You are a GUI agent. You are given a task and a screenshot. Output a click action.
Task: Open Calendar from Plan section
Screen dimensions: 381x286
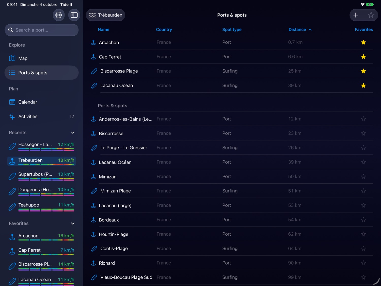(x=42, y=102)
